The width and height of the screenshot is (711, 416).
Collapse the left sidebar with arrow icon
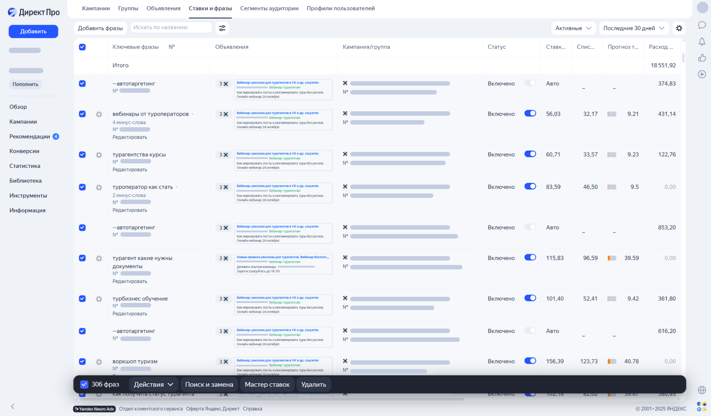pyautogui.click(x=12, y=406)
